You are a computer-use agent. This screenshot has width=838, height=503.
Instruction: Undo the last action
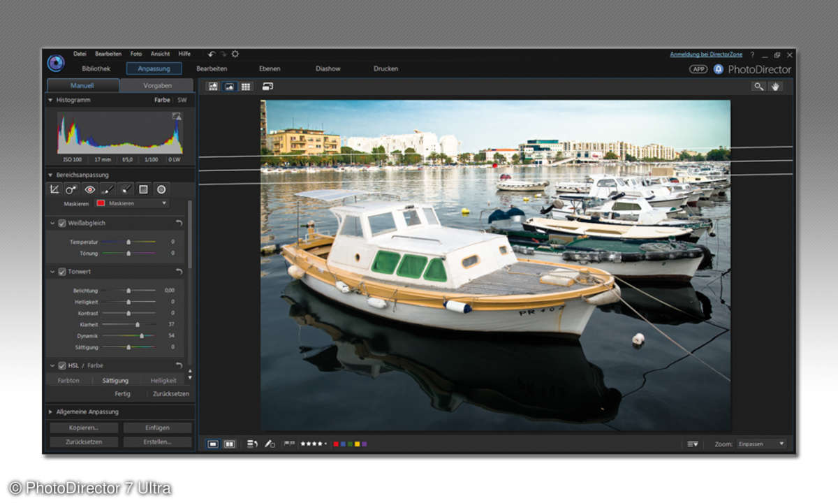(212, 54)
